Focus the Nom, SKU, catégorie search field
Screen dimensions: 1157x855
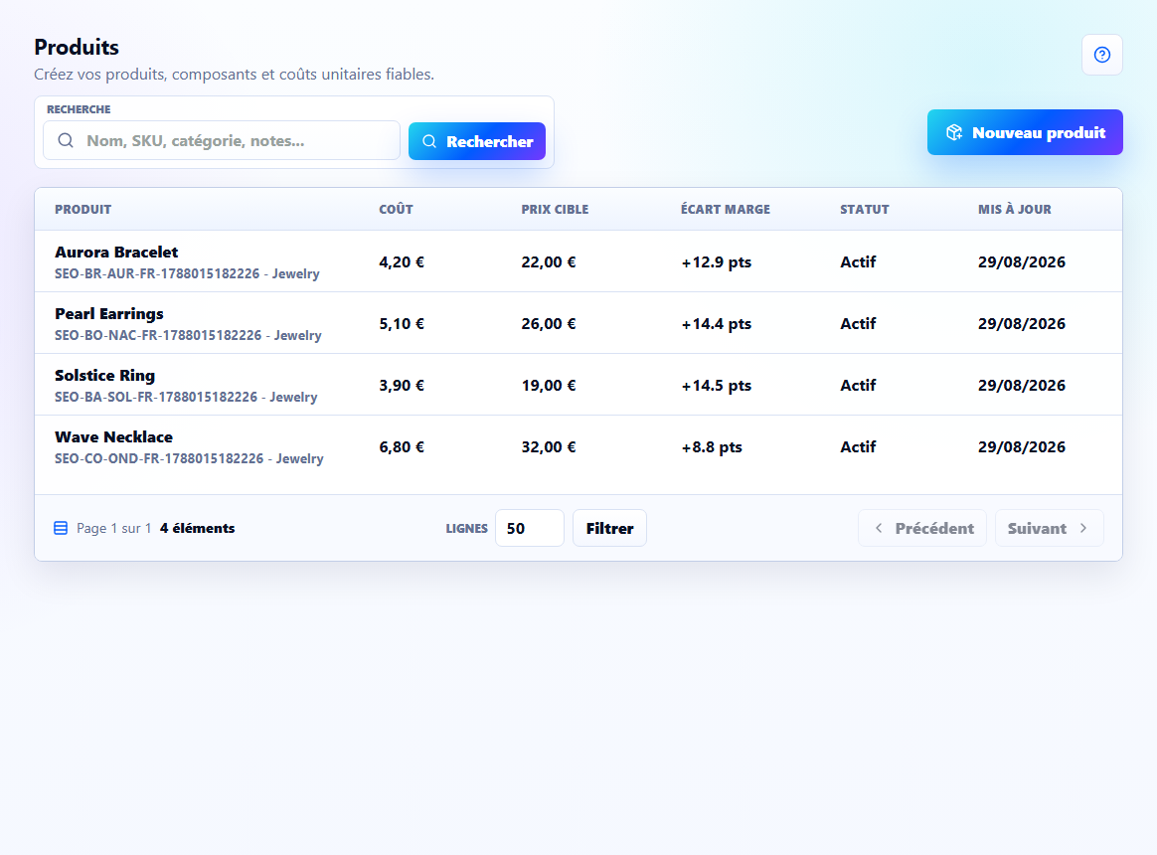[222, 140]
